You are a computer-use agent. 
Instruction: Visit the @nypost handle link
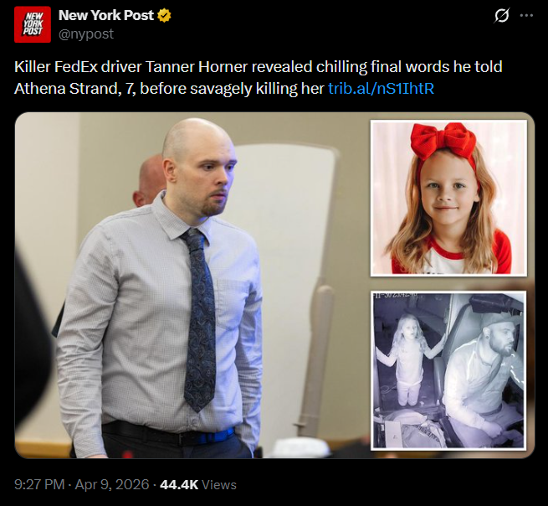pos(86,34)
